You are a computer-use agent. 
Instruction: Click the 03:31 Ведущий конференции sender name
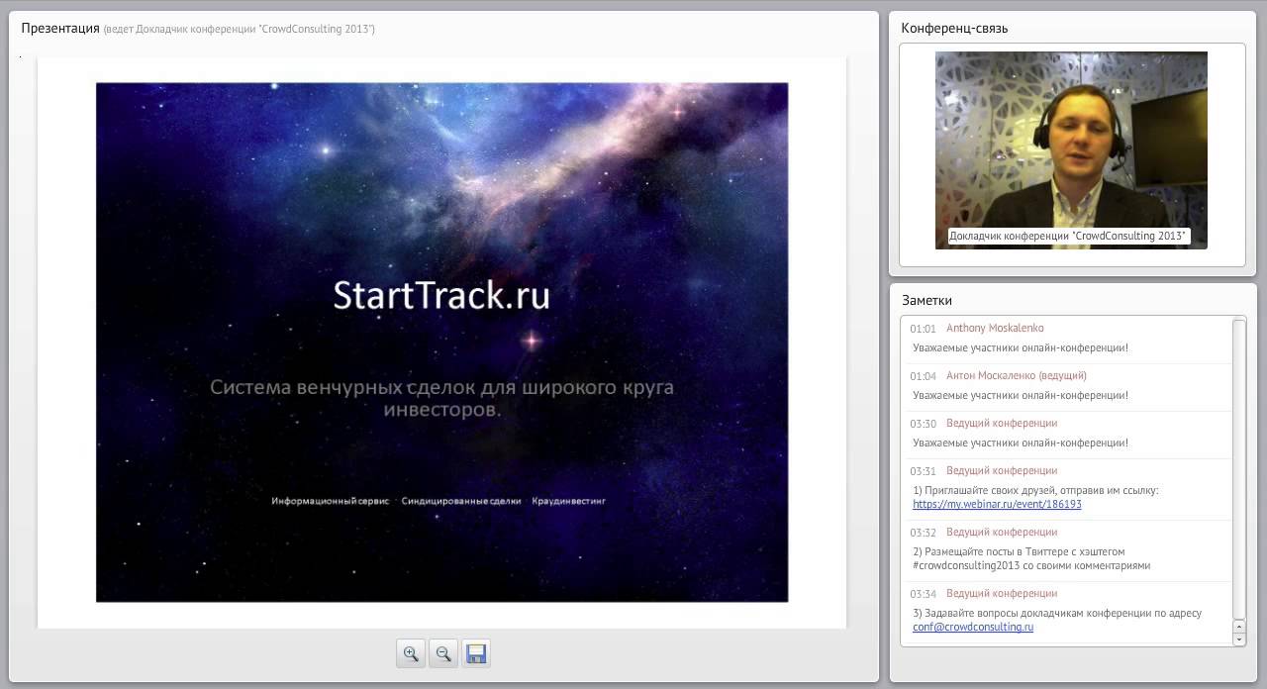[x=1002, y=471]
